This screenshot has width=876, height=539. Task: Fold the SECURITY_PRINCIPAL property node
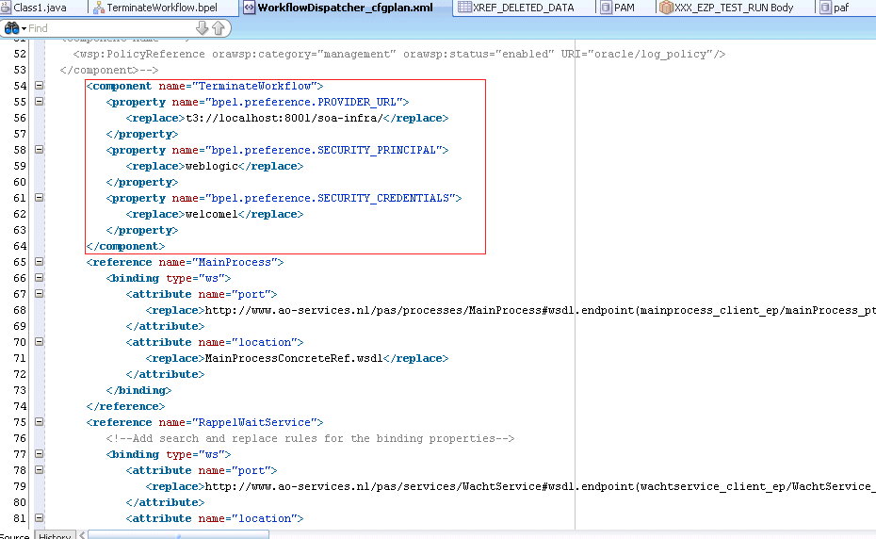39,150
